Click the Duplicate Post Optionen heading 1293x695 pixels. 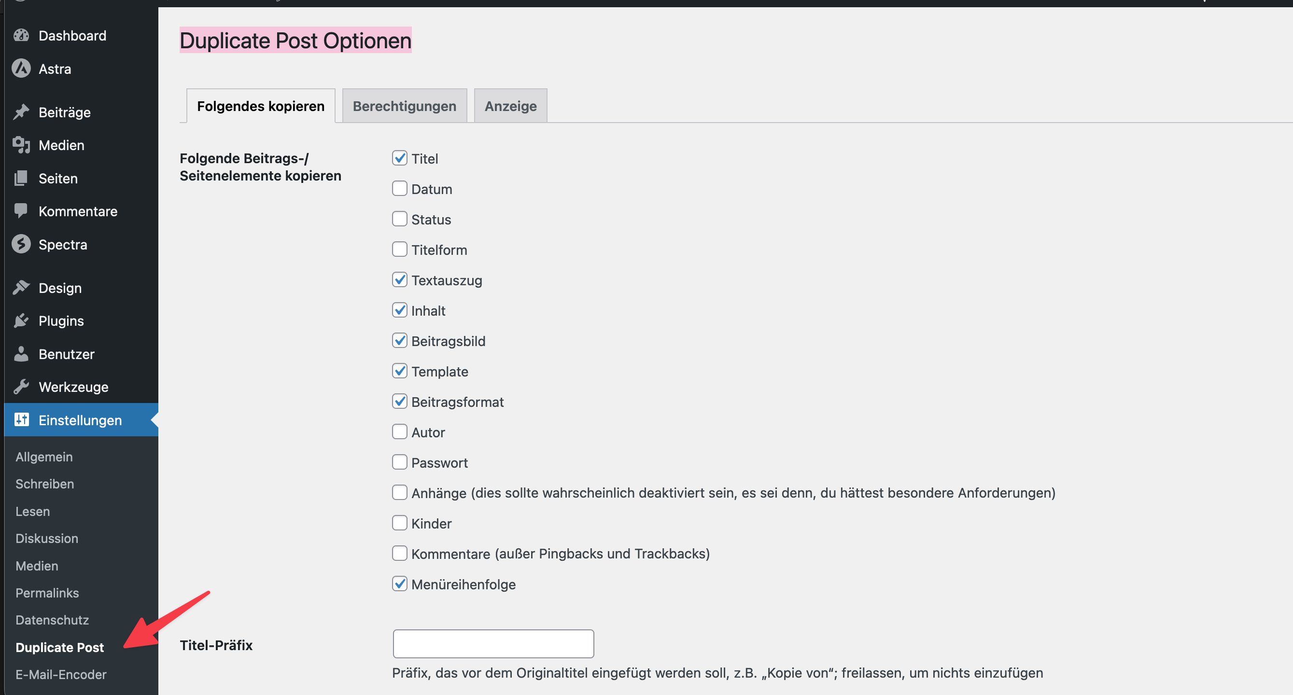[x=295, y=40]
